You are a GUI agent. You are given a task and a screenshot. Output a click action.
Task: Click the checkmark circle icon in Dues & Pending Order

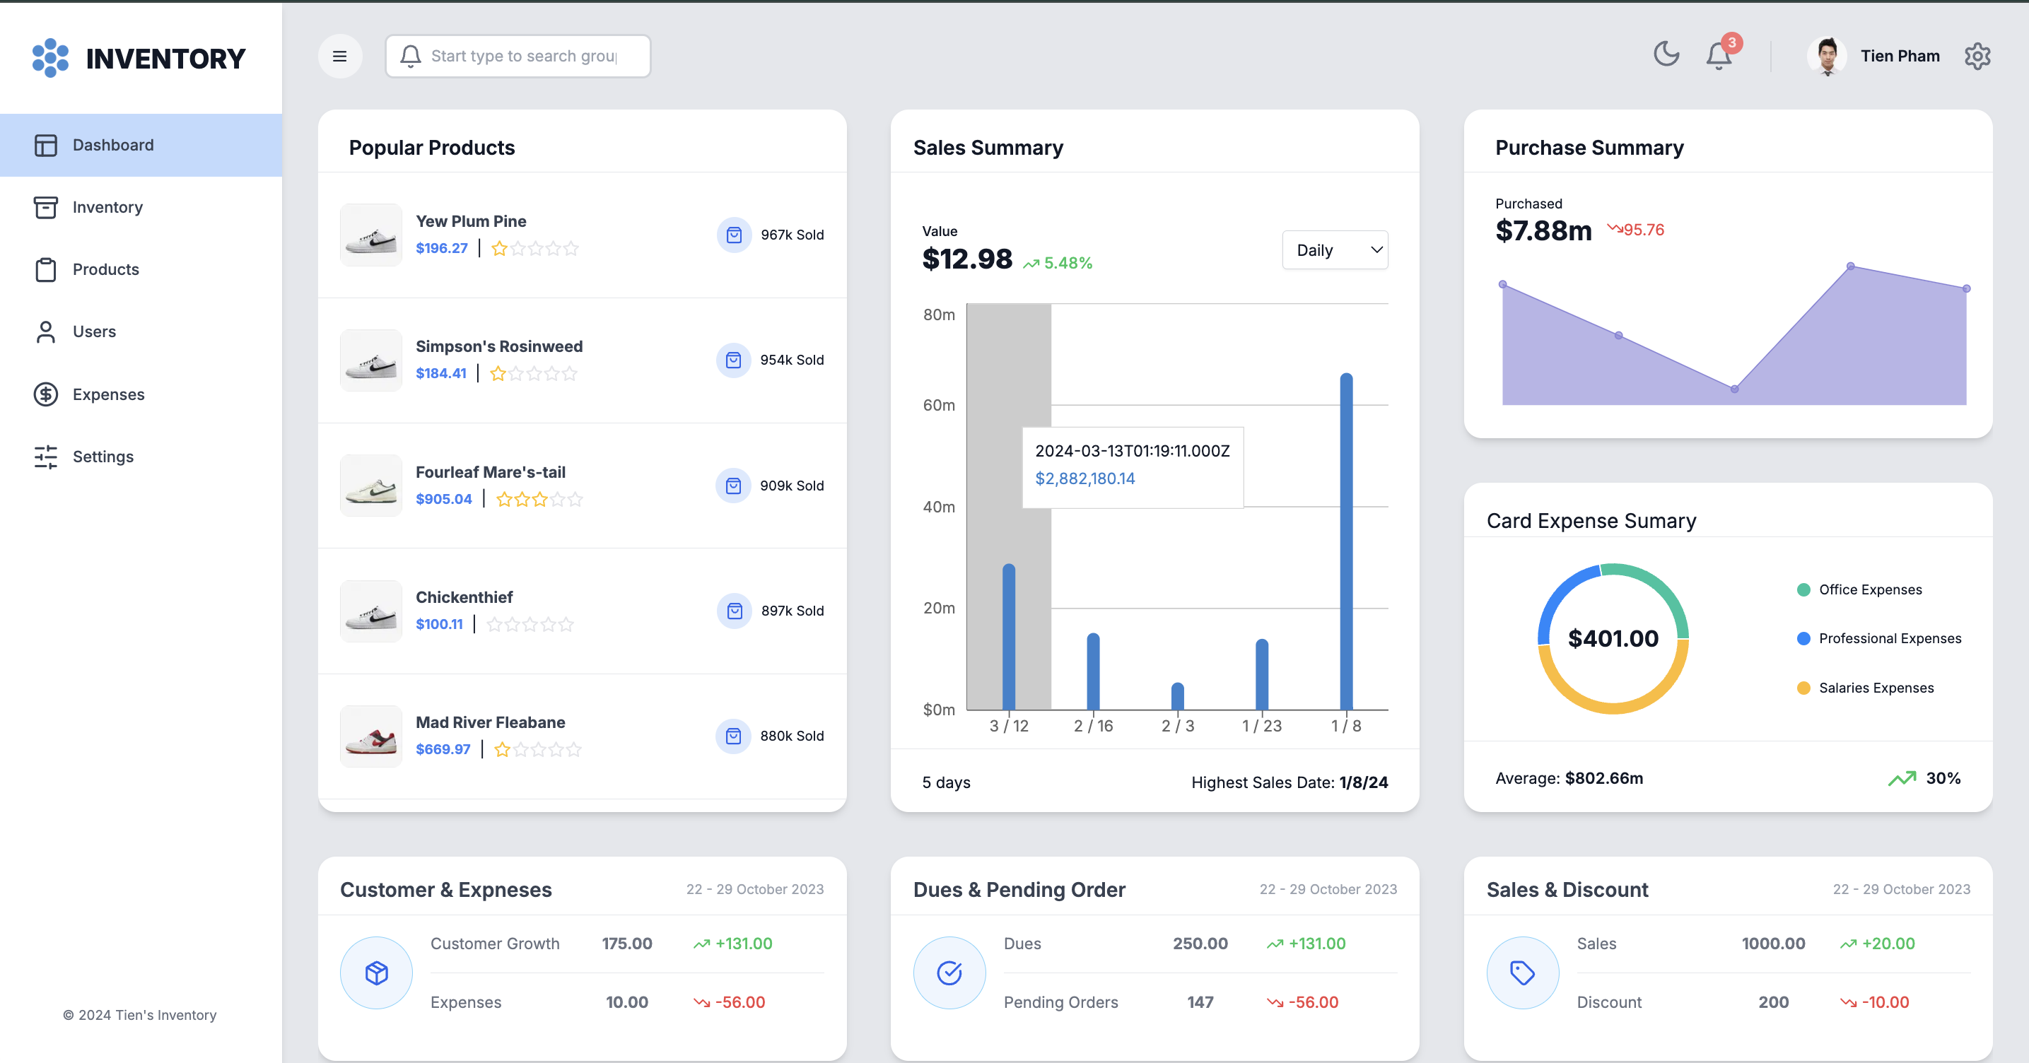tap(949, 973)
